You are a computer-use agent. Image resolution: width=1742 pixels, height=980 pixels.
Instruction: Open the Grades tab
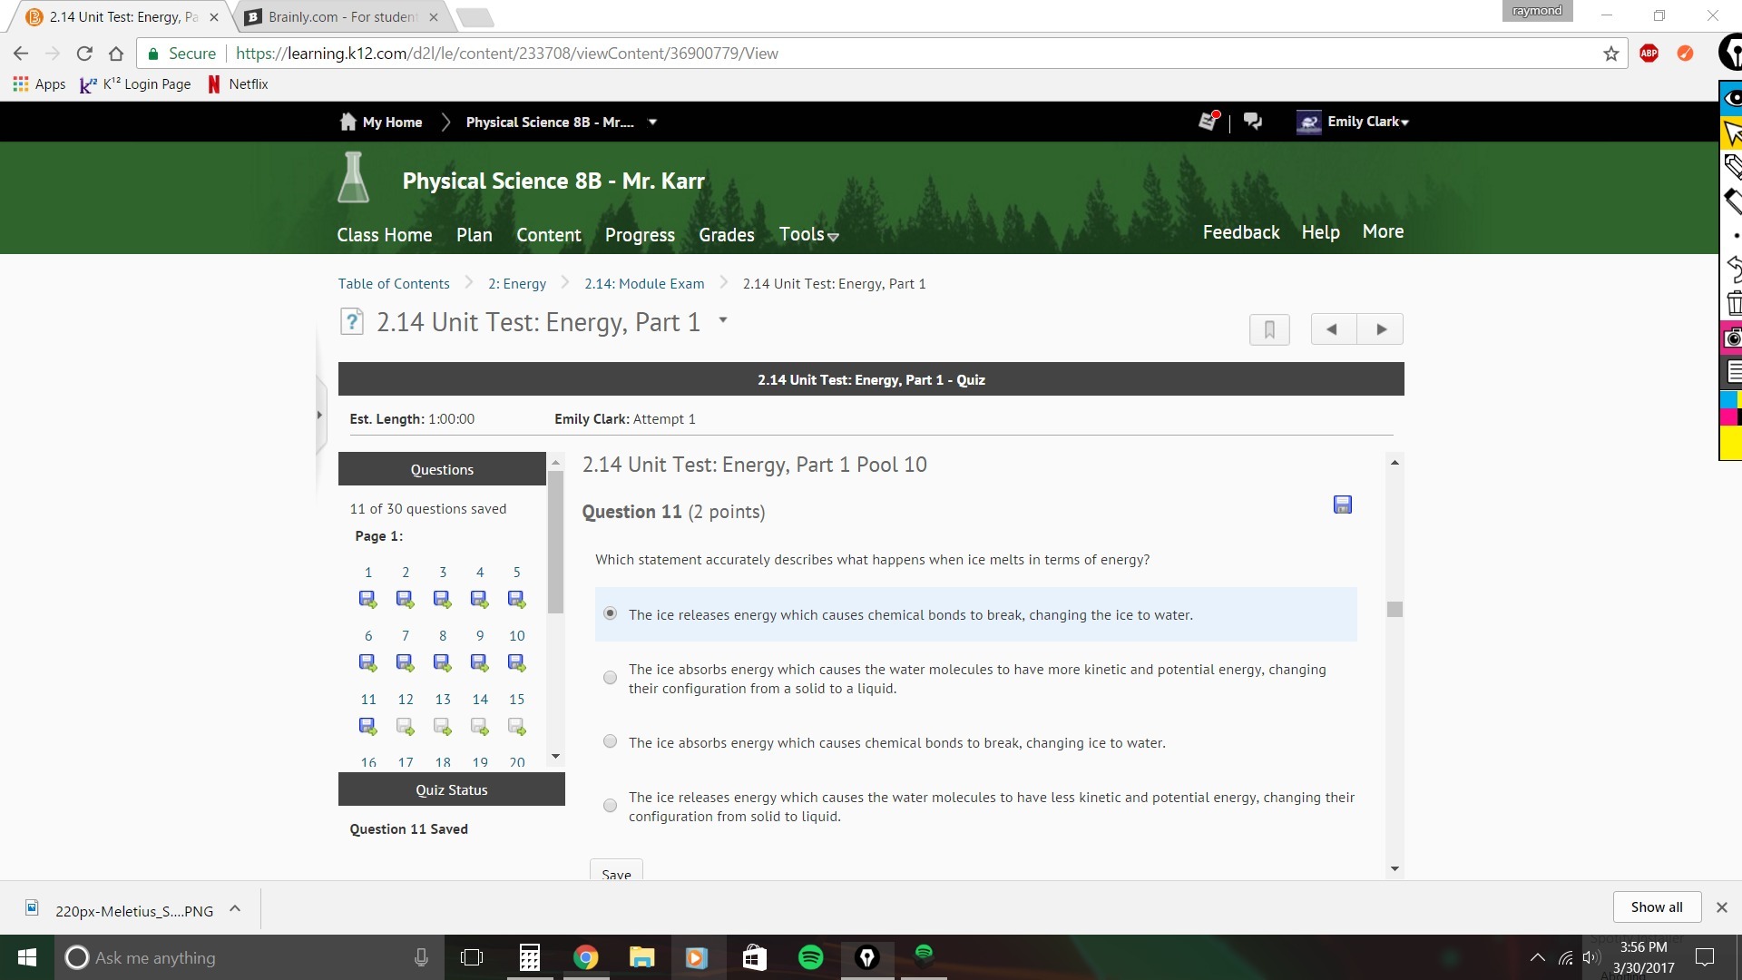point(726,235)
